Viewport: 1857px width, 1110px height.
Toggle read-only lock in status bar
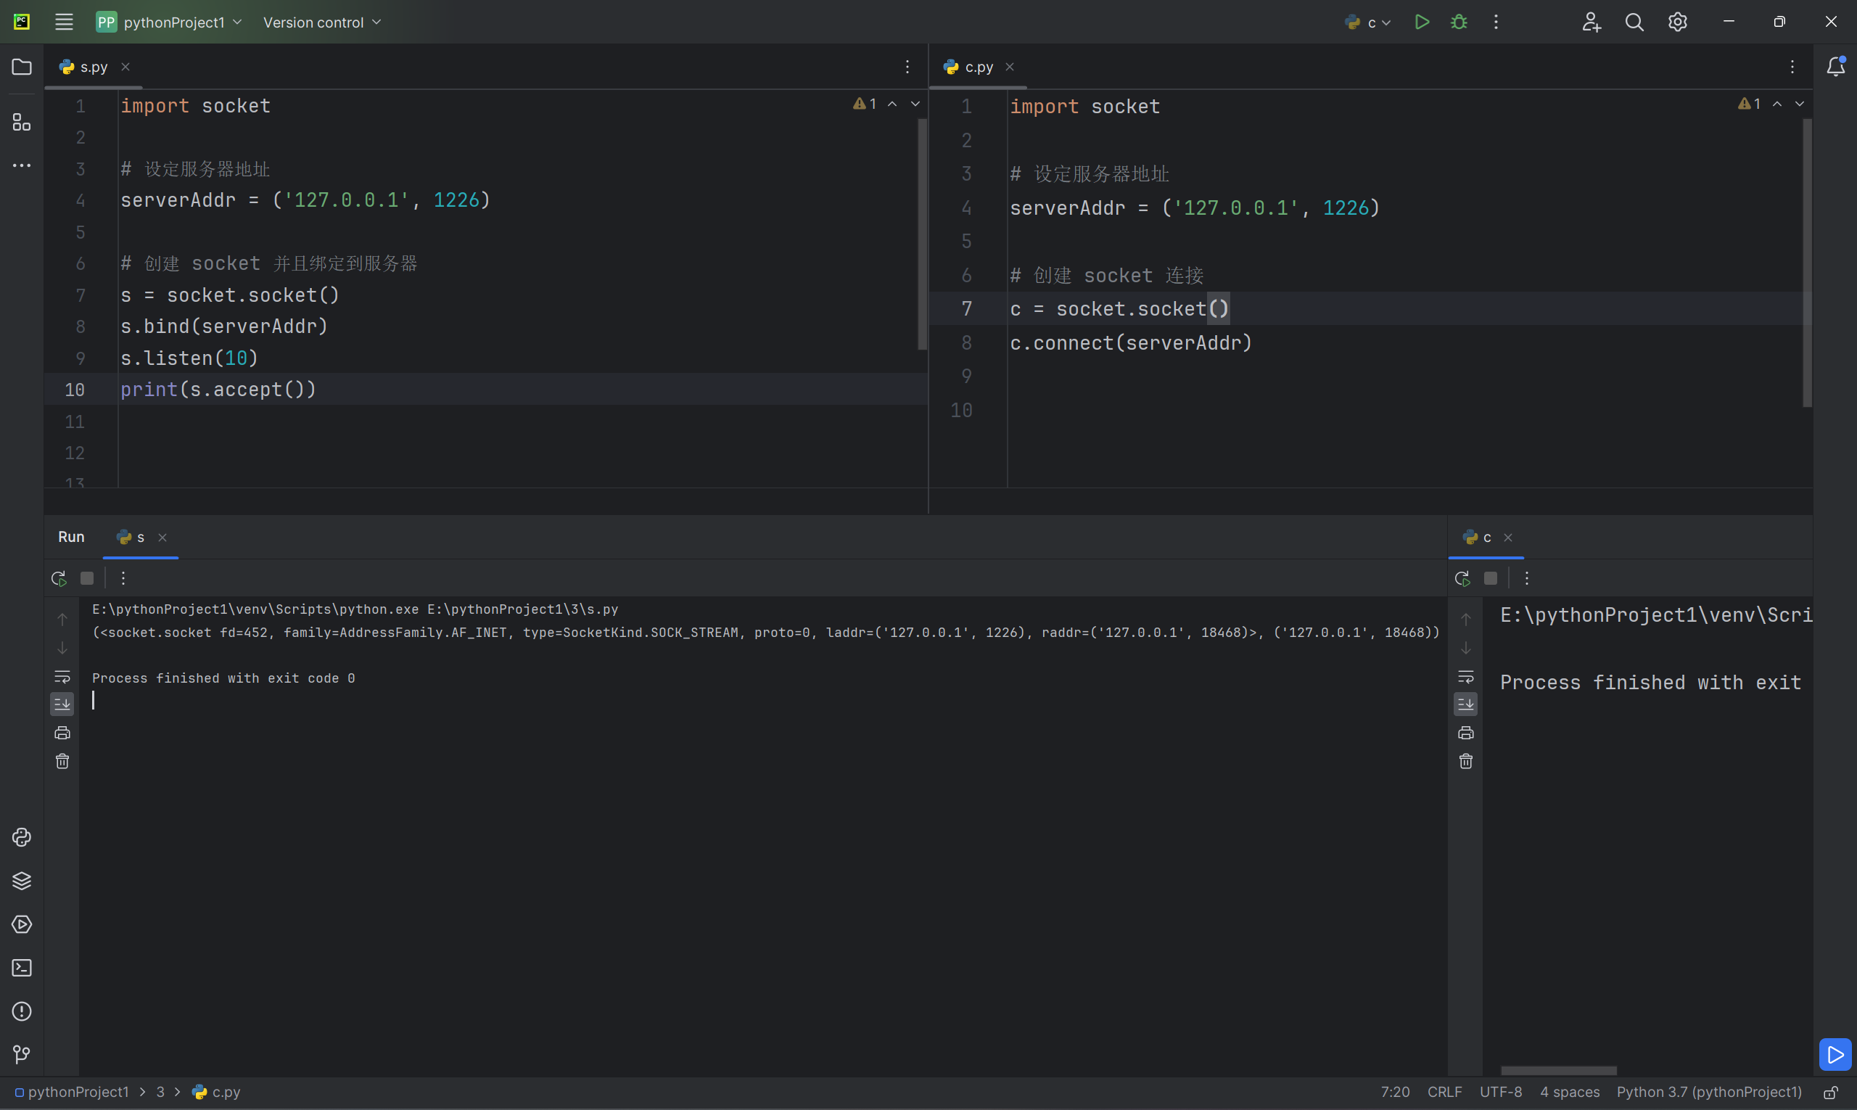[1830, 1093]
